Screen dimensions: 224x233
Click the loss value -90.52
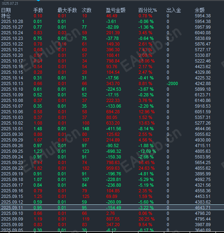112,146
